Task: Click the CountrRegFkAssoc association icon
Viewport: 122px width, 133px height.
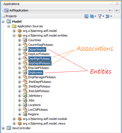Action: pyautogui.click(x=25, y=45)
